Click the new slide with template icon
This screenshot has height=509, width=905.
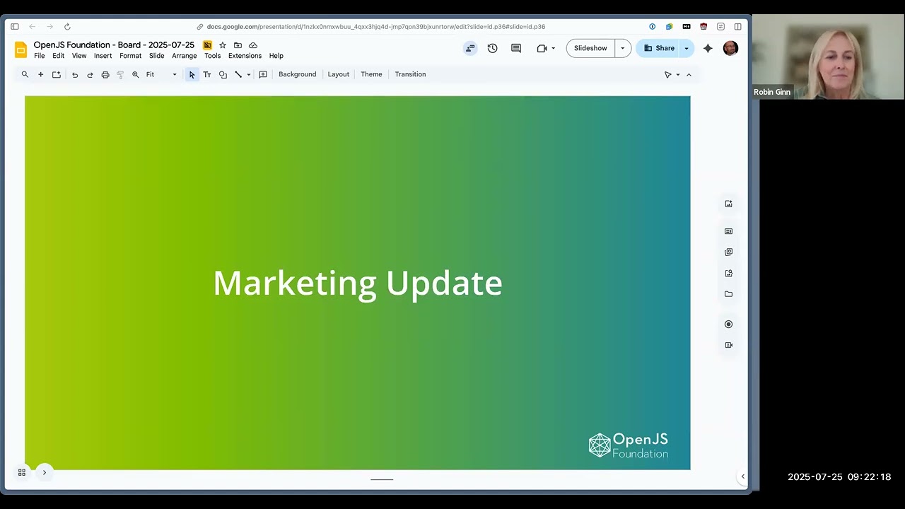click(x=57, y=74)
